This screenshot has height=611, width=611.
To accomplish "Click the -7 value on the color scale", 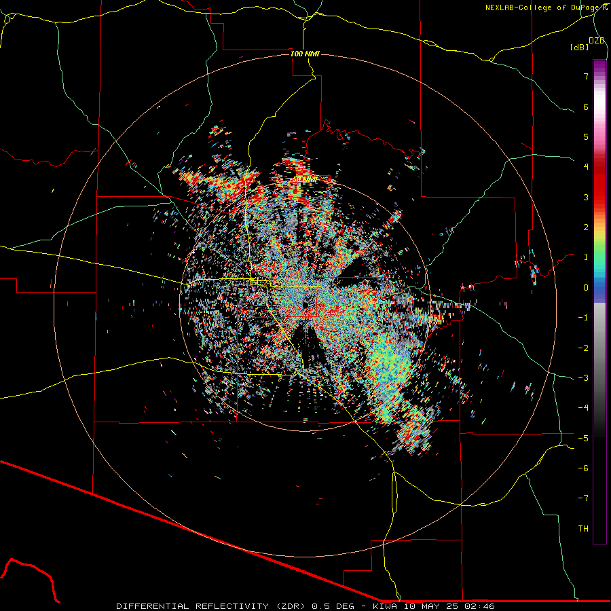I will tap(583, 498).
